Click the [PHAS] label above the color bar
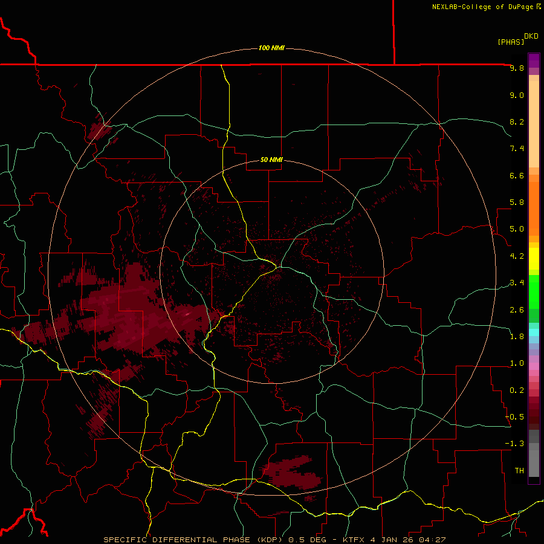The image size is (544, 544). pyautogui.click(x=511, y=42)
